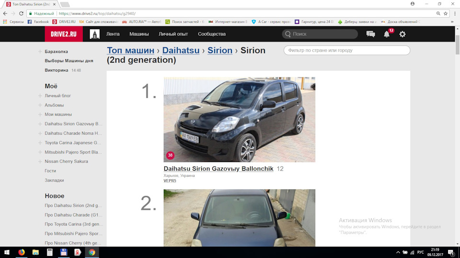
Task: Open the DRIVE2.RU bookmark
Action: coord(64,21)
